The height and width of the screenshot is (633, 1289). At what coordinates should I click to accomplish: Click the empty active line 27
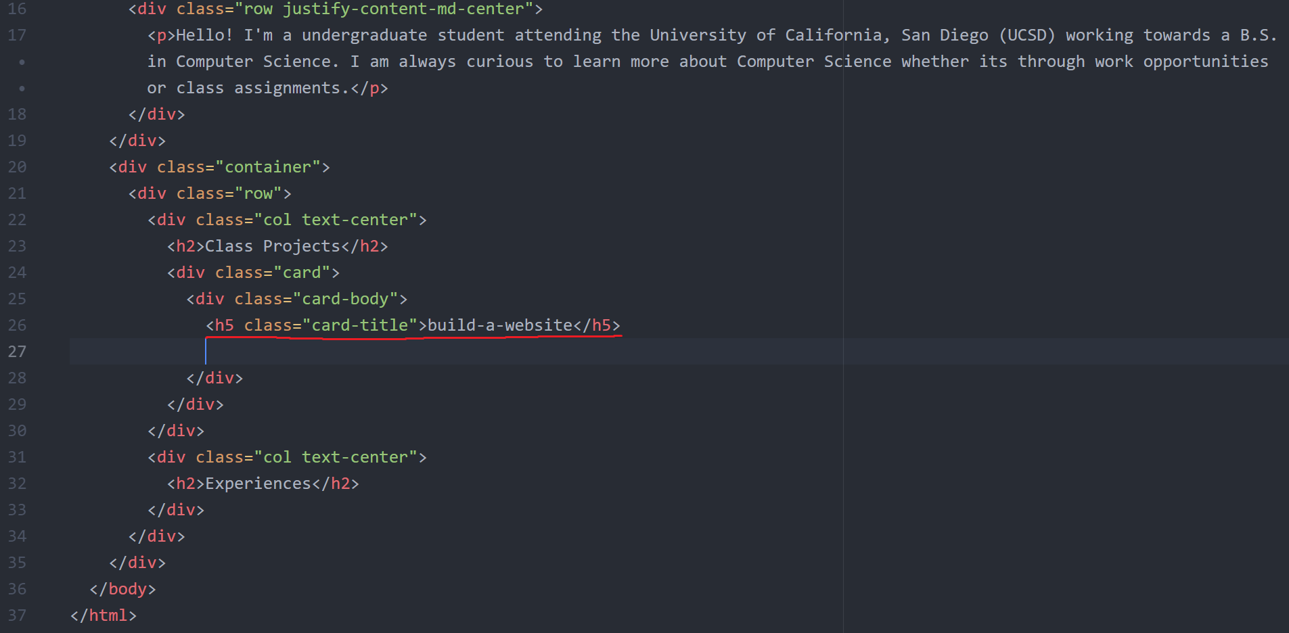pos(679,352)
